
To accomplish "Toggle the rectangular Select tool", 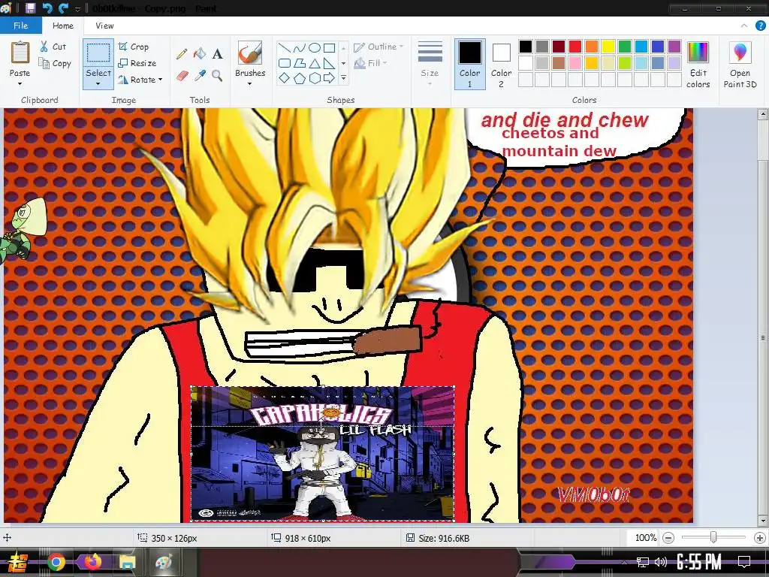I will tap(98, 53).
